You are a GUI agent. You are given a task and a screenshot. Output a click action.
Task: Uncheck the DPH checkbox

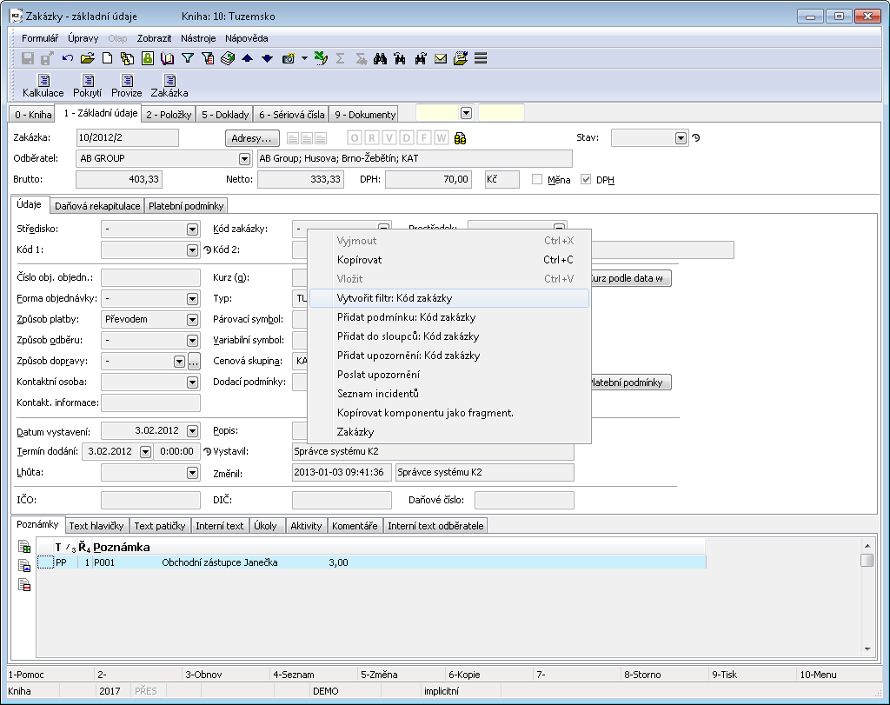pyautogui.click(x=586, y=179)
